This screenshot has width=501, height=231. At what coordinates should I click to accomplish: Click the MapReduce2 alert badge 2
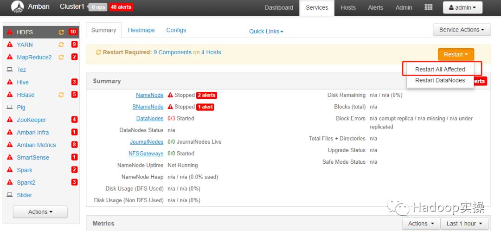point(74,57)
